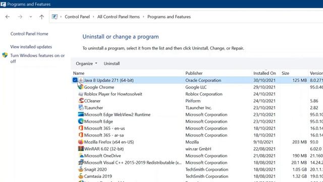Select WinRAR 6.02 (32-bit) name
The width and height of the screenshot is (323, 182).
coord(104,149)
